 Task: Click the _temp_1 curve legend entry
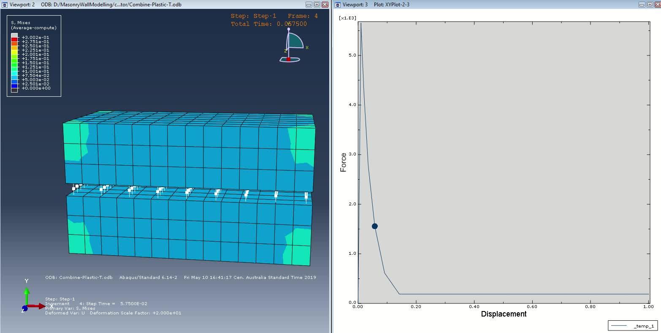coord(632,326)
